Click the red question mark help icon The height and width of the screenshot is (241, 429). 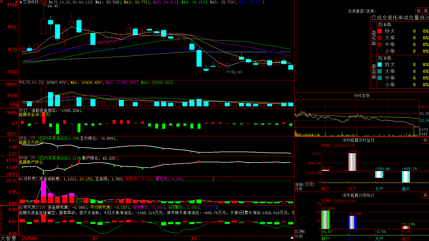tap(17, 2)
